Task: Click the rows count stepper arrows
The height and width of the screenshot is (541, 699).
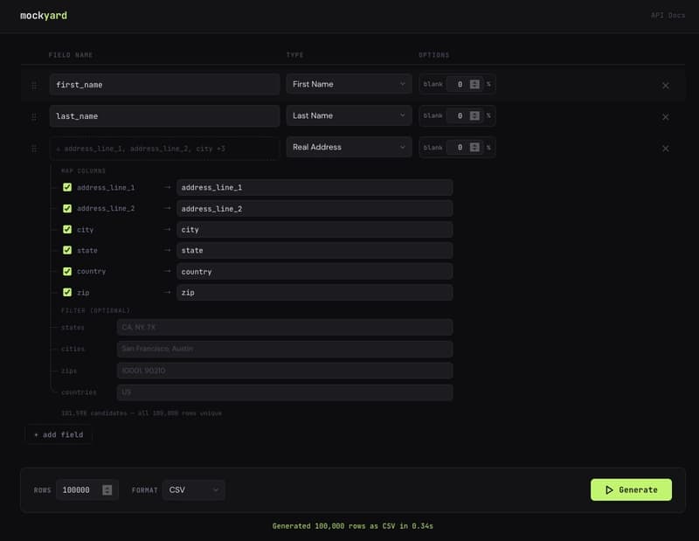Action: (107, 490)
